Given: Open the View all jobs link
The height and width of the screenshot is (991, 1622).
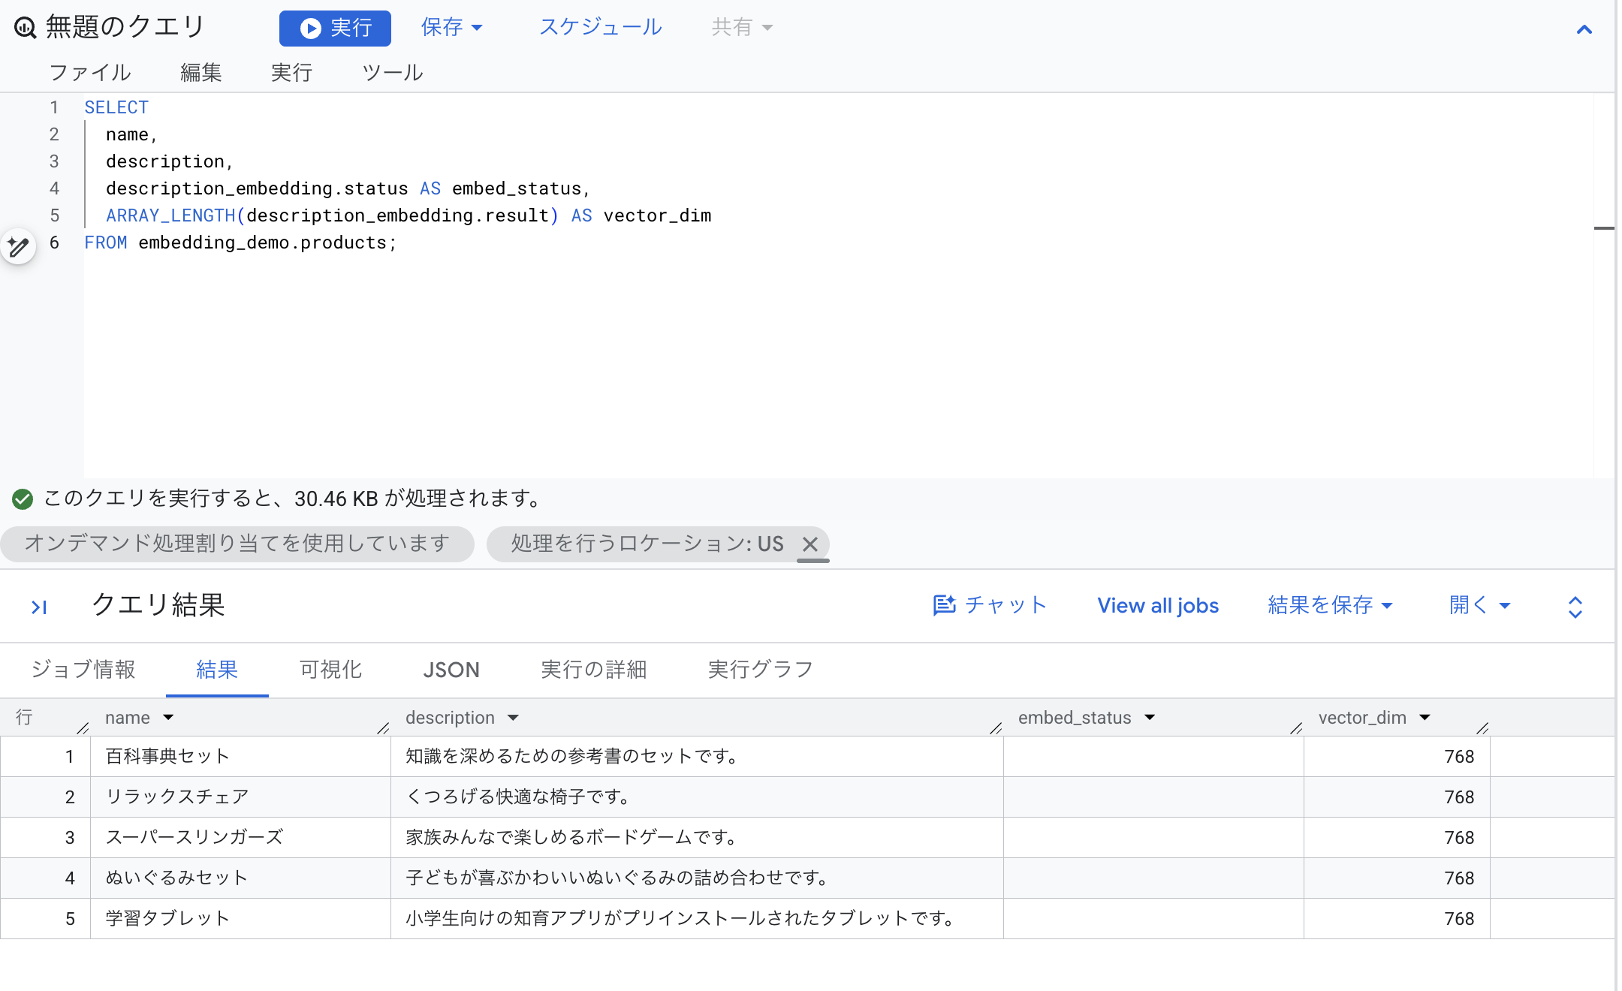Looking at the screenshot, I should [x=1158, y=605].
